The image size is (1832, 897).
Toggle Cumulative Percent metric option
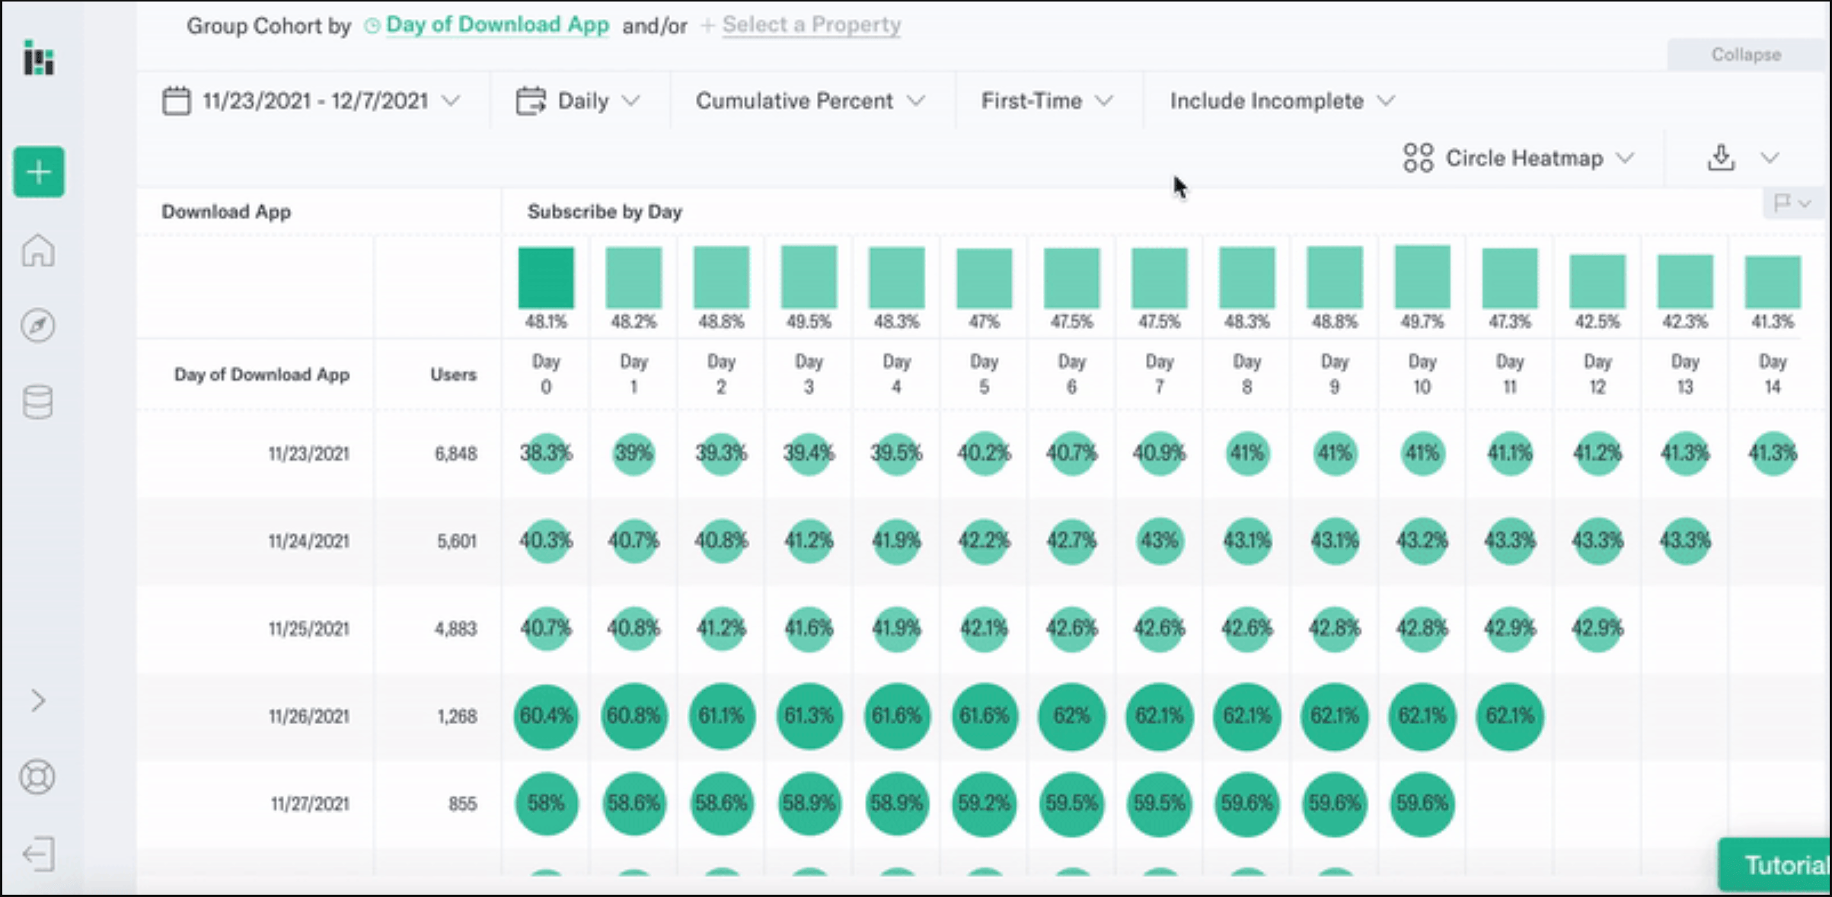pos(807,101)
